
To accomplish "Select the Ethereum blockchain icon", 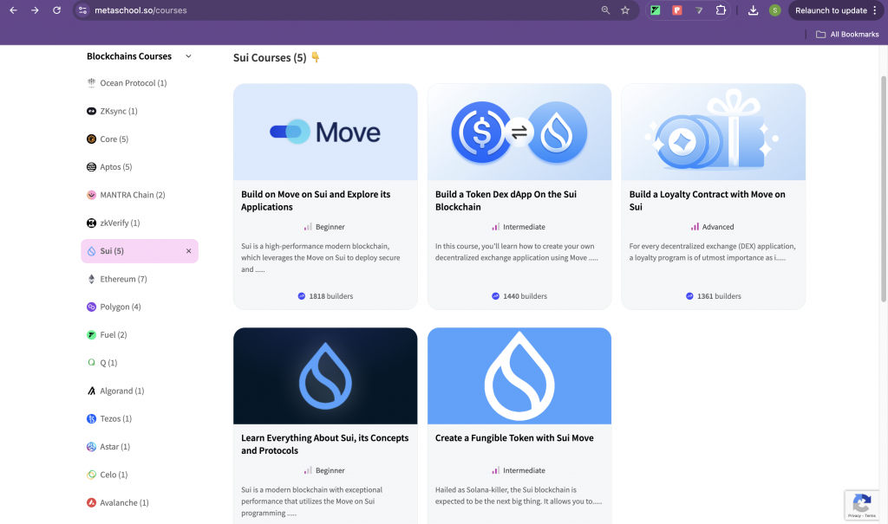I will (90, 278).
